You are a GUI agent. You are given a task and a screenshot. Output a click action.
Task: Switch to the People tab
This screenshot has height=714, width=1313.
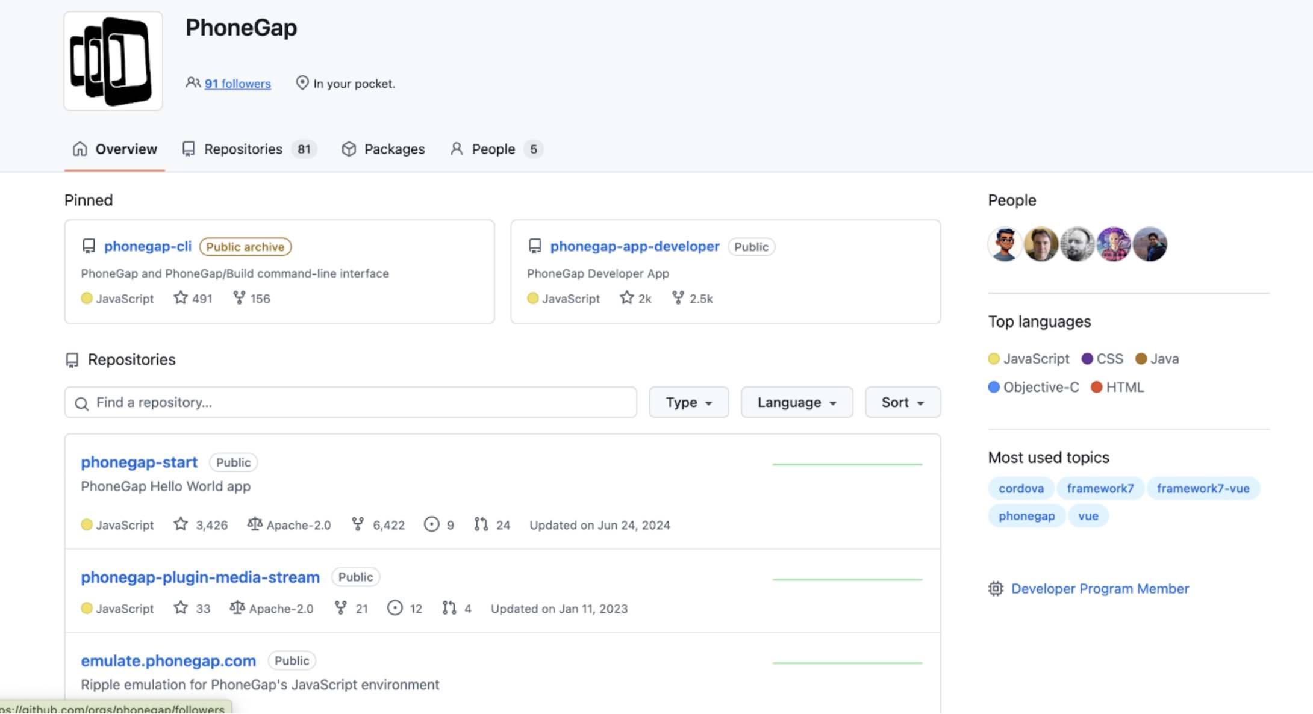[493, 149]
